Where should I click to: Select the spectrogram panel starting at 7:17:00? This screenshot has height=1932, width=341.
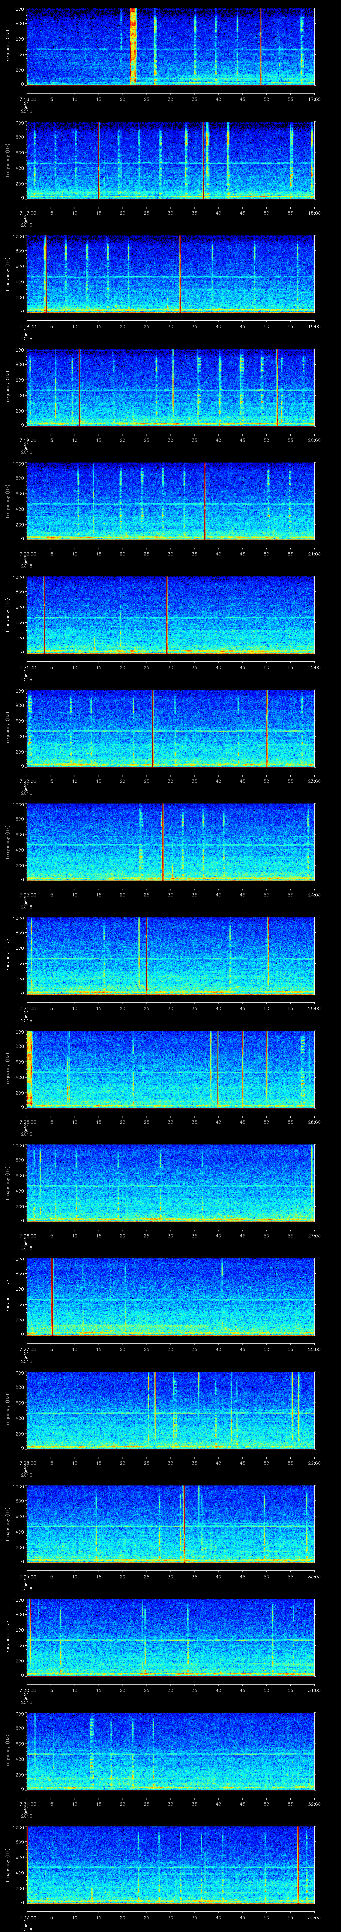(x=170, y=161)
